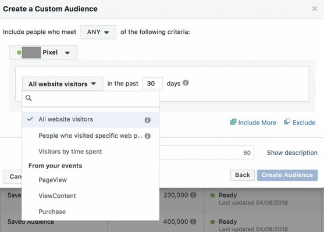Click the 400,000 audience size value
This screenshot has height=232, width=324.
[x=176, y=222]
